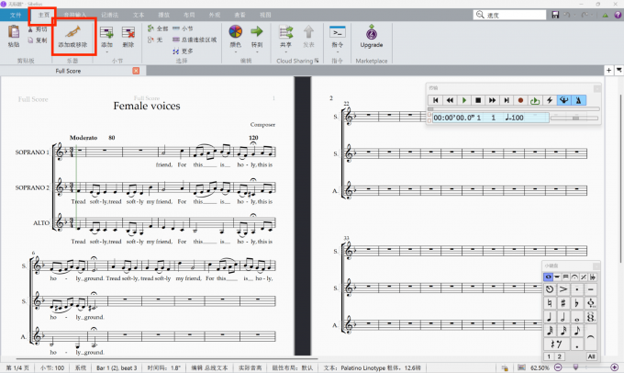Select half note on Keypad
Viewport: 624px width, 373px height.
[563, 317]
